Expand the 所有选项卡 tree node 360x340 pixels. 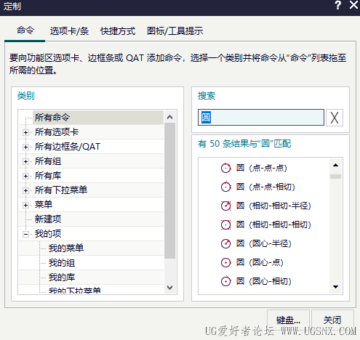(x=25, y=132)
